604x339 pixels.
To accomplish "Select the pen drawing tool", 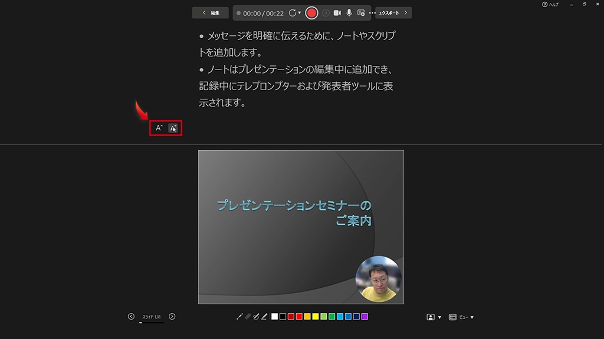I will 256,316.
